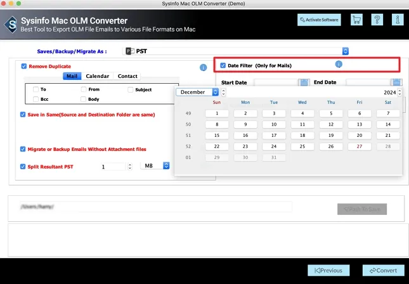Enable the Subject field checkbox
Screen dimensions: 409x284
coord(131,90)
